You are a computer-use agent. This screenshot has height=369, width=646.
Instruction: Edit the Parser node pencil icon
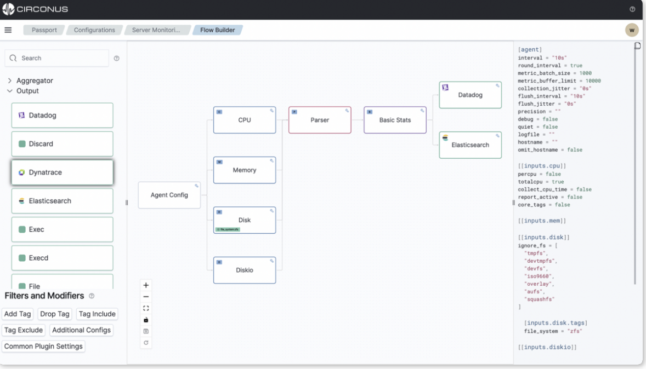click(x=347, y=111)
